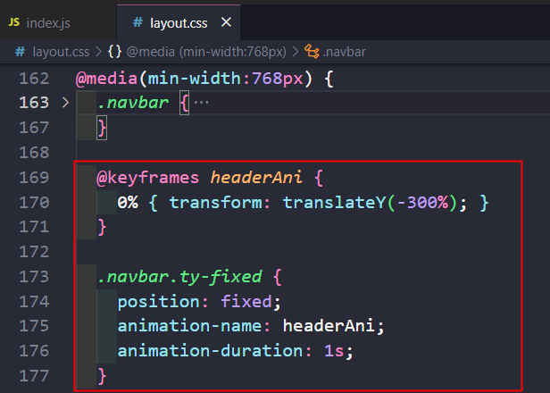Click the collapsed code ellipsis after .navbar {
This screenshot has width=550, height=393.
tap(201, 103)
